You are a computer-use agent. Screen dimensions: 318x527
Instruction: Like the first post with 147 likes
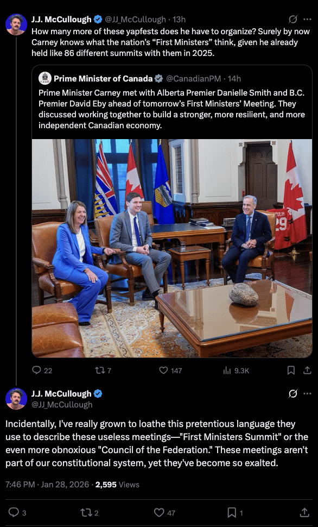point(163,371)
